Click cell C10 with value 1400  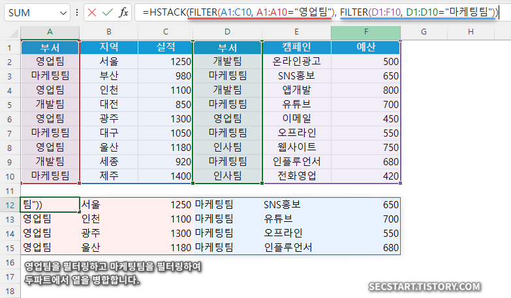166,176
